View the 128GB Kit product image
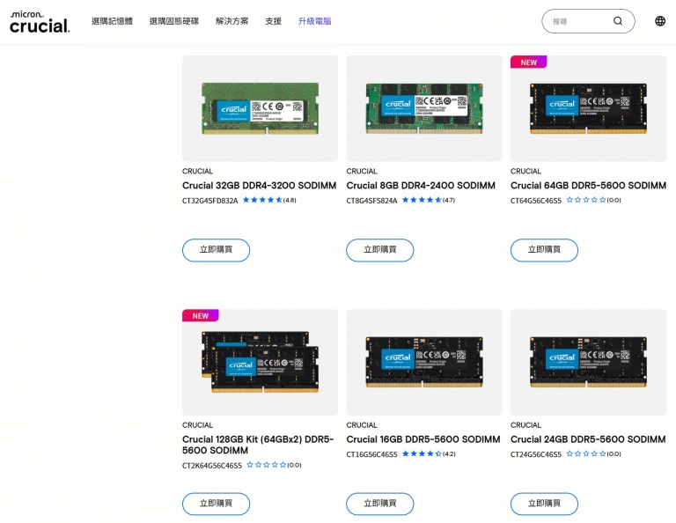The width and height of the screenshot is (676, 523). coord(260,362)
